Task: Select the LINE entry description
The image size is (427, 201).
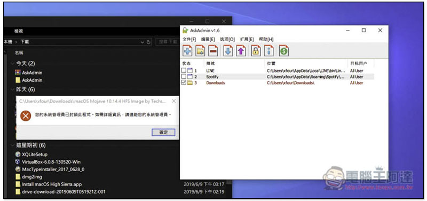Action: click(210, 71)
